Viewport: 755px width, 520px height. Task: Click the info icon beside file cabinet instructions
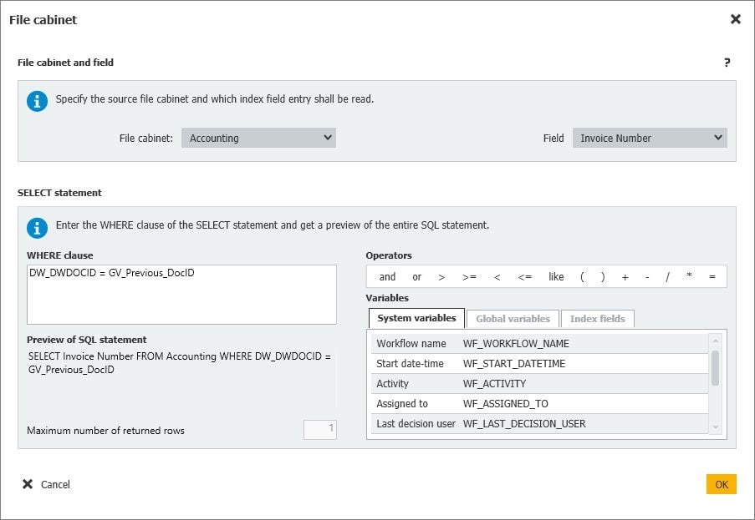point(37,101)
